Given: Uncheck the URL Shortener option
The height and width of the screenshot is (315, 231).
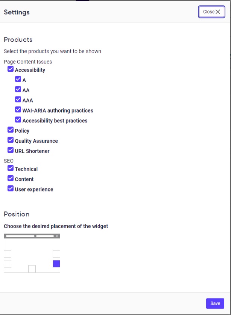Looking at the screenshot, I should point(11,150).
